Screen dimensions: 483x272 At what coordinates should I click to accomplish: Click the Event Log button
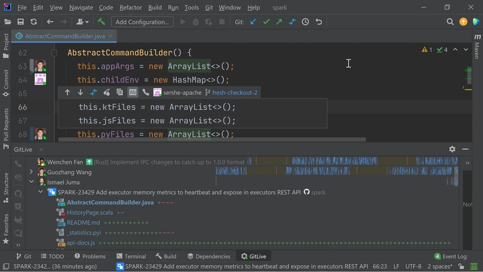[x=450, y=256]
